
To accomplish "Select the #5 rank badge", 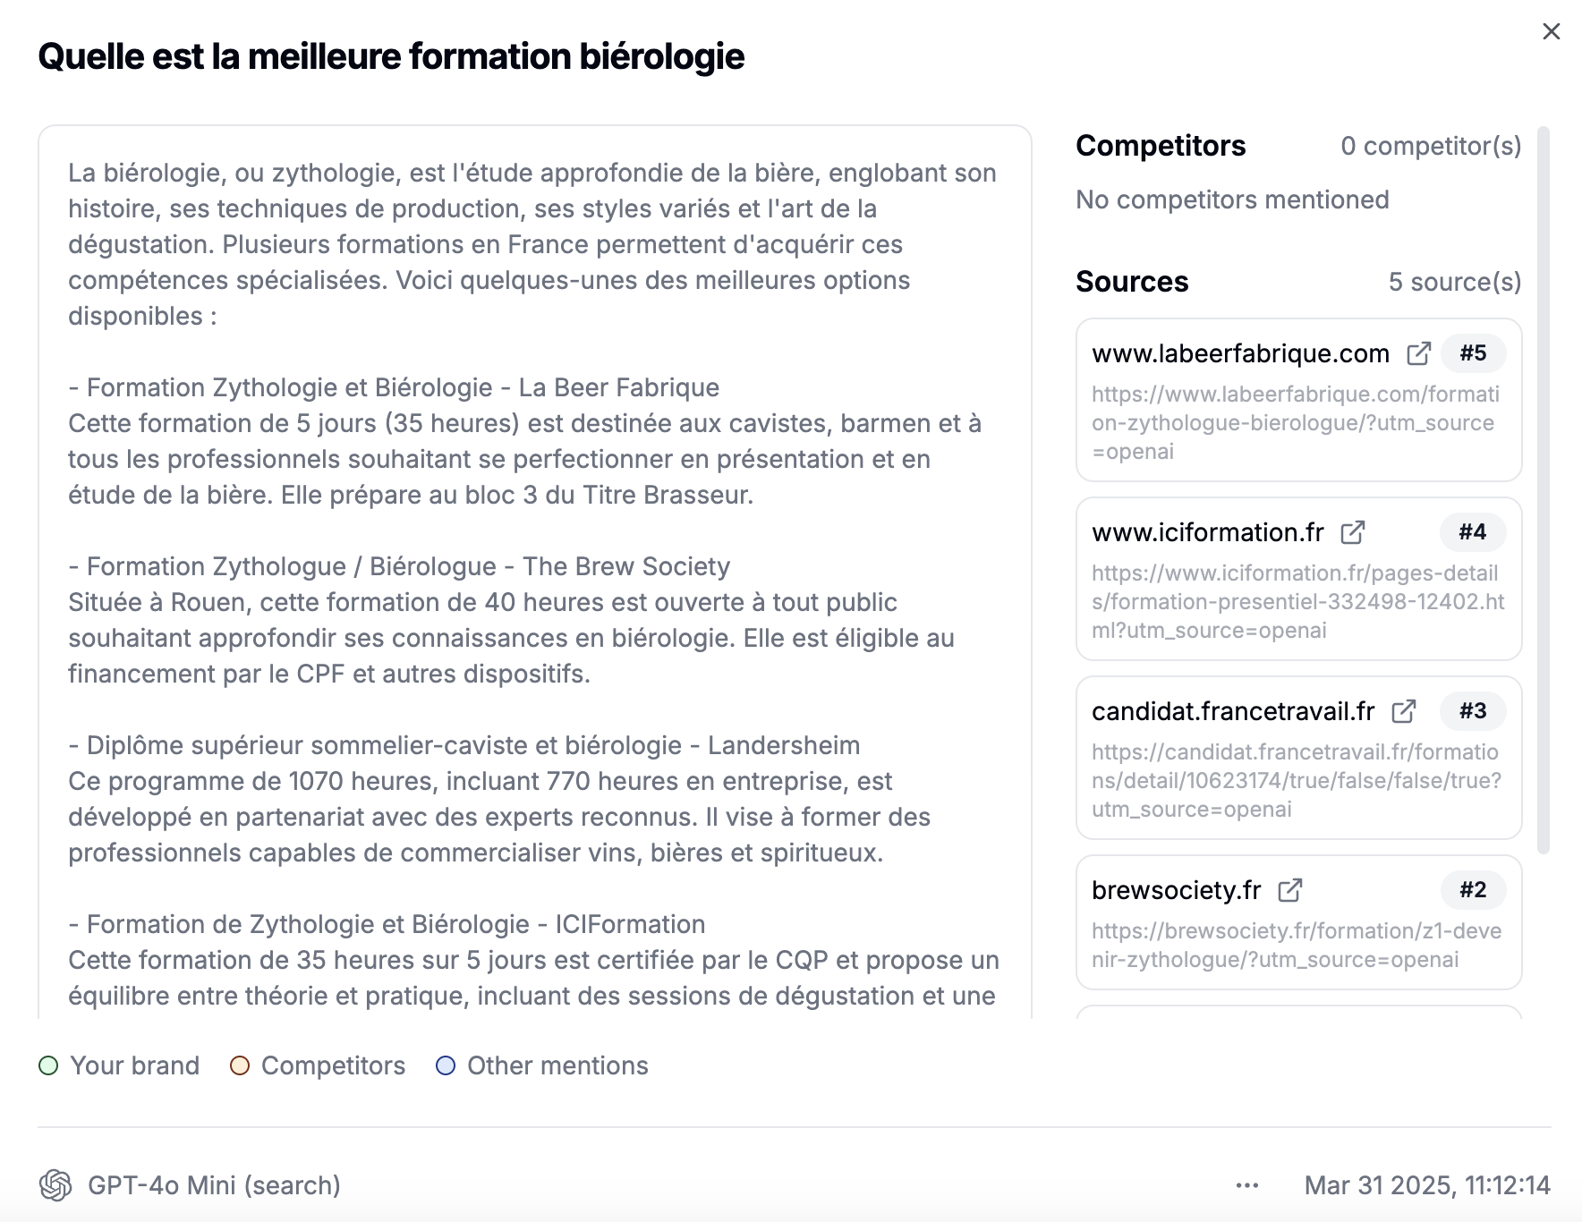I will pos(1473,353).
